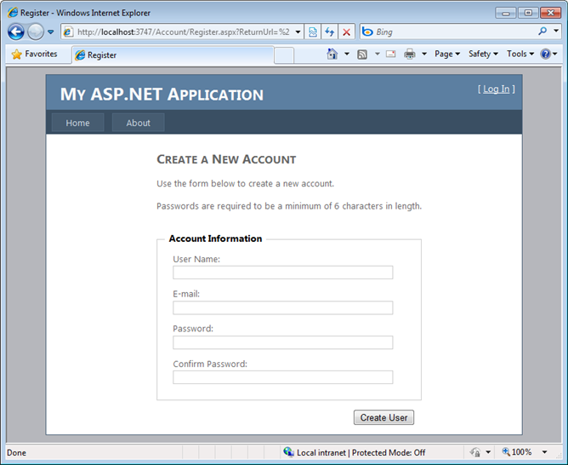
Task: Click the E-mail text field
Action: (x=283, y=307)
